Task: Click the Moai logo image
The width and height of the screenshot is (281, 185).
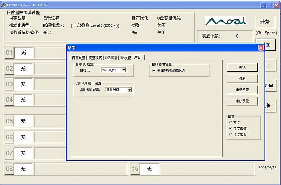Action: tap(226, 21)
